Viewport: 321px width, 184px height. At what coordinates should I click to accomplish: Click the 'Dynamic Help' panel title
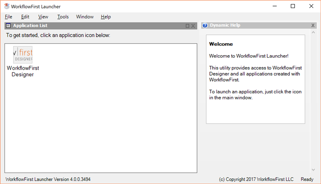(225, 25)
